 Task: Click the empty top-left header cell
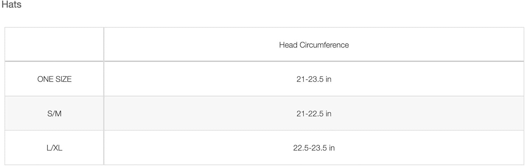point(54,44)
